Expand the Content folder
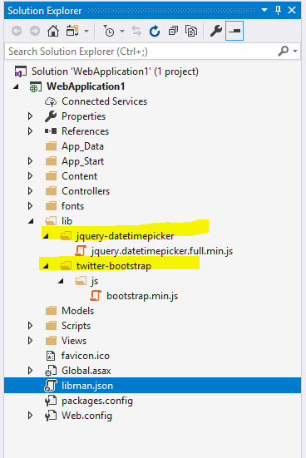This screenshot has width=306, height=458. point(30,176)
